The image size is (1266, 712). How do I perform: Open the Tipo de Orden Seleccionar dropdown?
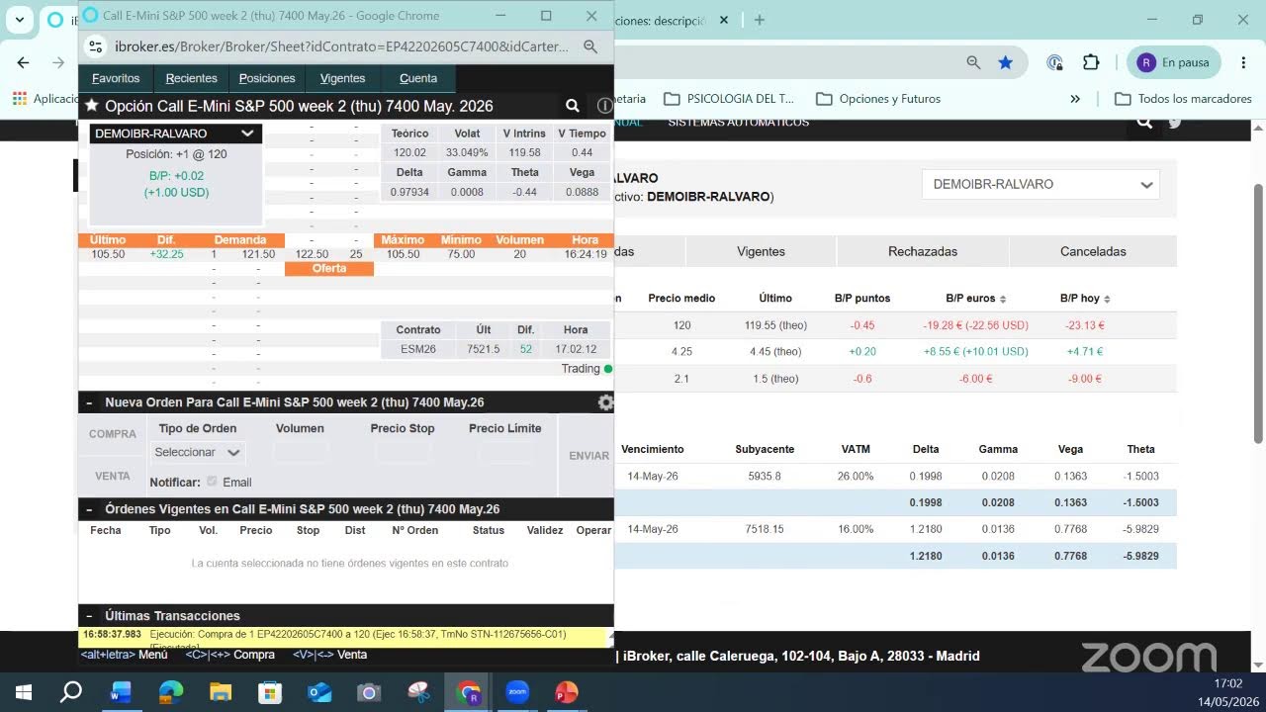tap(198, 452)
